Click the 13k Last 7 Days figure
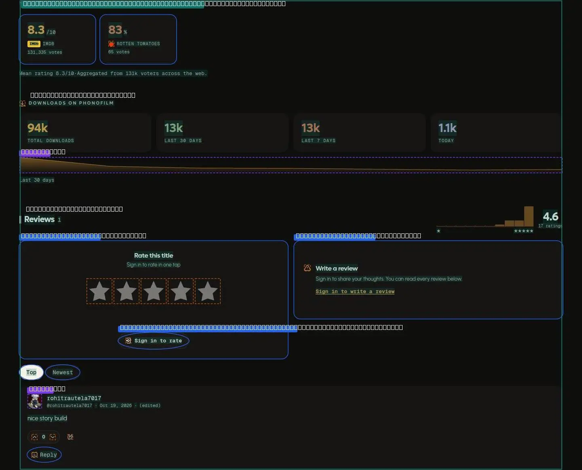Screen dimensions: 582x470 (310, 128)
